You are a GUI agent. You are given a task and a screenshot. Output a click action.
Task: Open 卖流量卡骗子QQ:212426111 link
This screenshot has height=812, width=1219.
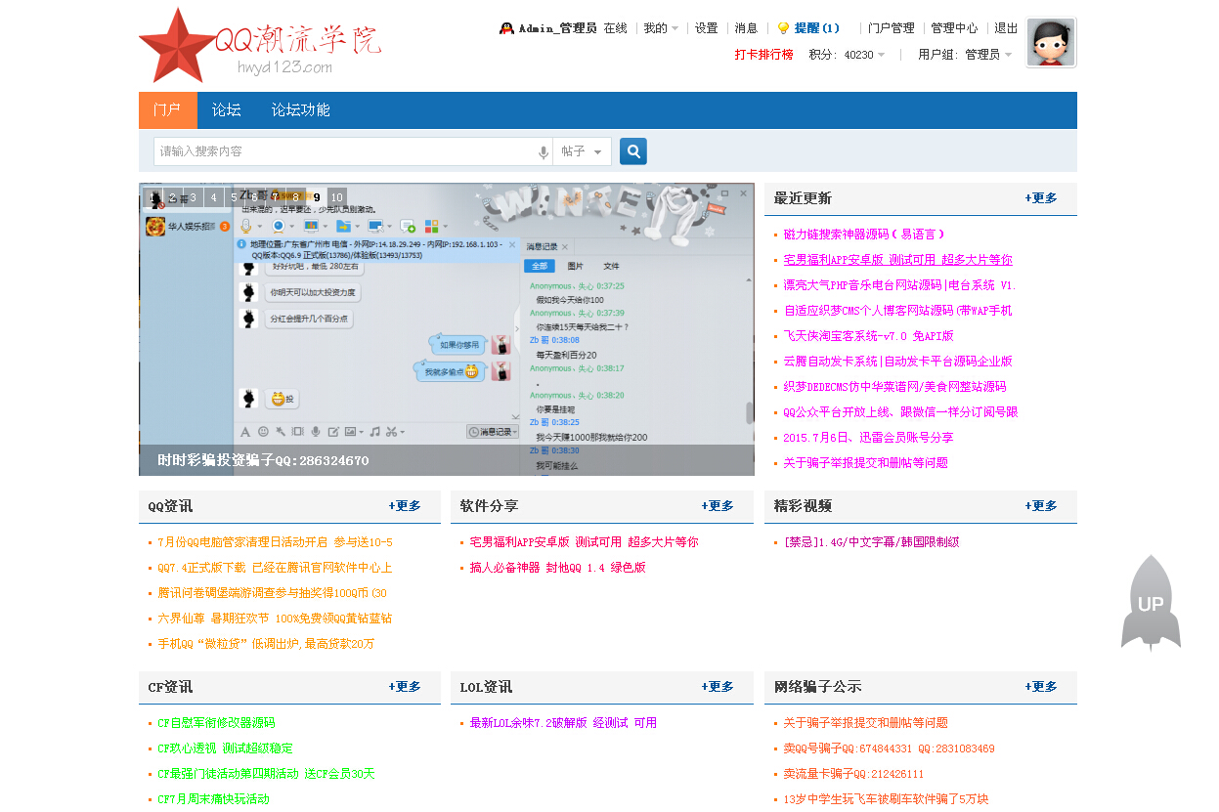853,774
